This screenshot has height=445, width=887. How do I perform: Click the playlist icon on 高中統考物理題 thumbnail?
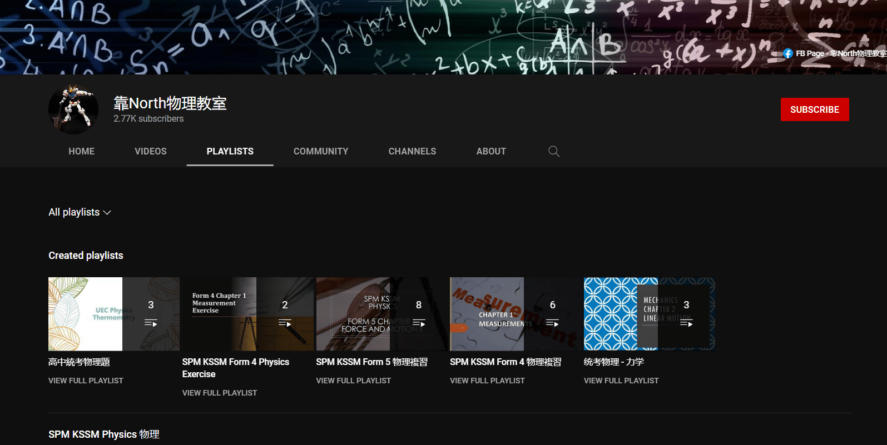click(151, 323)
